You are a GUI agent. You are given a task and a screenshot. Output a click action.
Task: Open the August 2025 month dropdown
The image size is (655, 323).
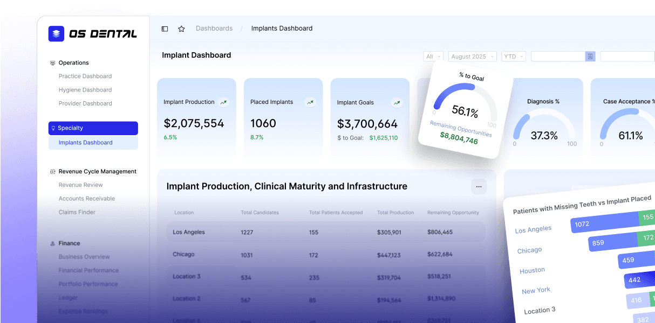click(472, 57)
